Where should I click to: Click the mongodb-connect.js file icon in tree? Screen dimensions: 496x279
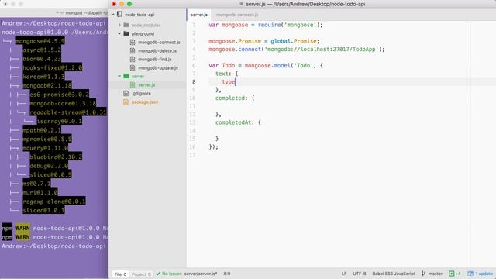click(x=133, y=42)
